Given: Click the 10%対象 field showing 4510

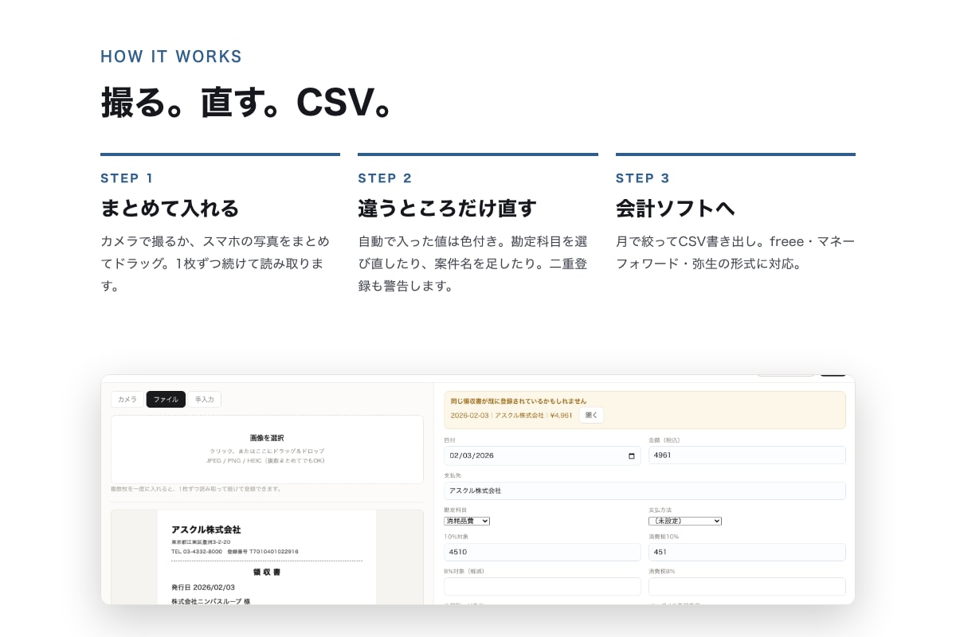Looking at the screenshot, I should coord(542,552).
